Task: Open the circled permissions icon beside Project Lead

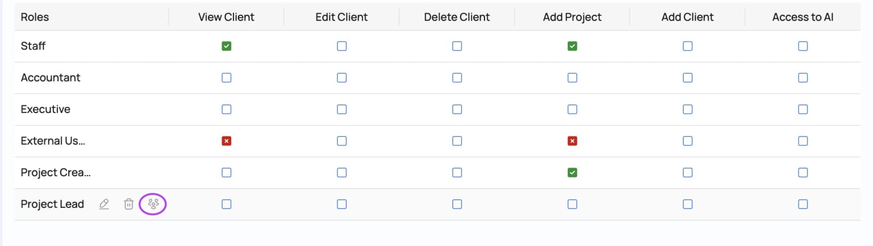Action: click(153, 204)
